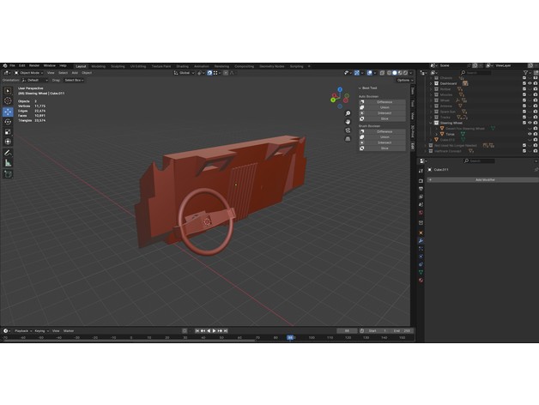
Task: Select the Select Box tool in the toolbar
Action: tap(9, 91)
